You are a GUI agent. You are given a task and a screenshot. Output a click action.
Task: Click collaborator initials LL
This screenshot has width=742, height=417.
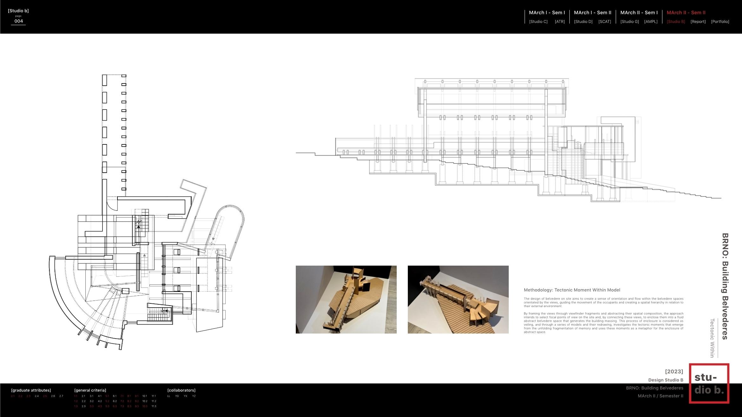coord(169,396)
